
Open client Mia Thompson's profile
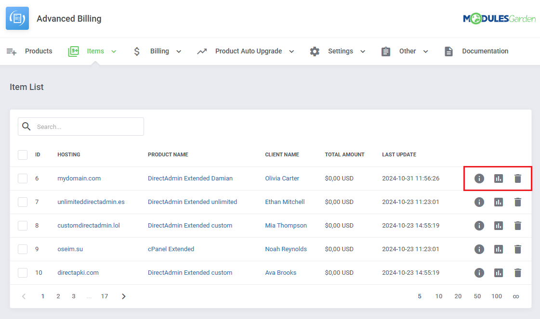click(x=286, y=225)
